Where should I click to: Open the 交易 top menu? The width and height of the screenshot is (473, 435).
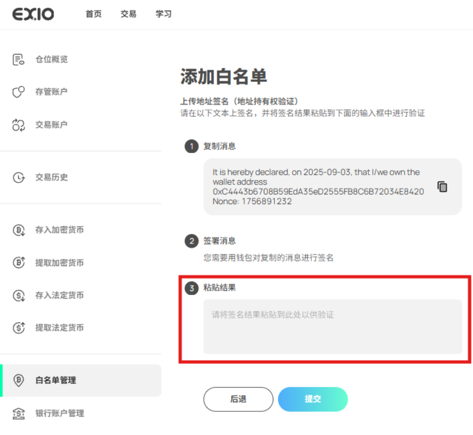[128, 14]
